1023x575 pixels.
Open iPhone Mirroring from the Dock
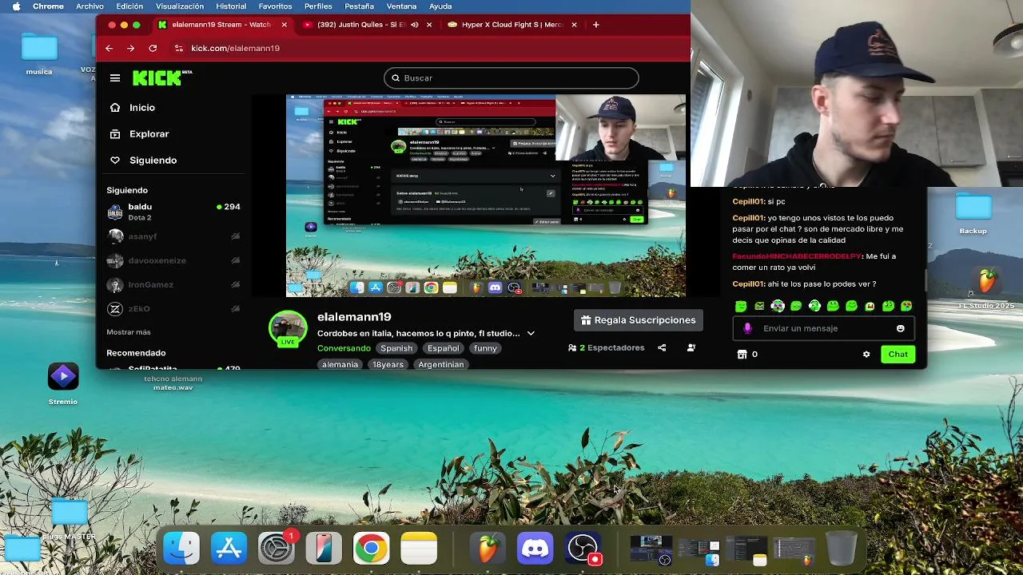[324, 549]
